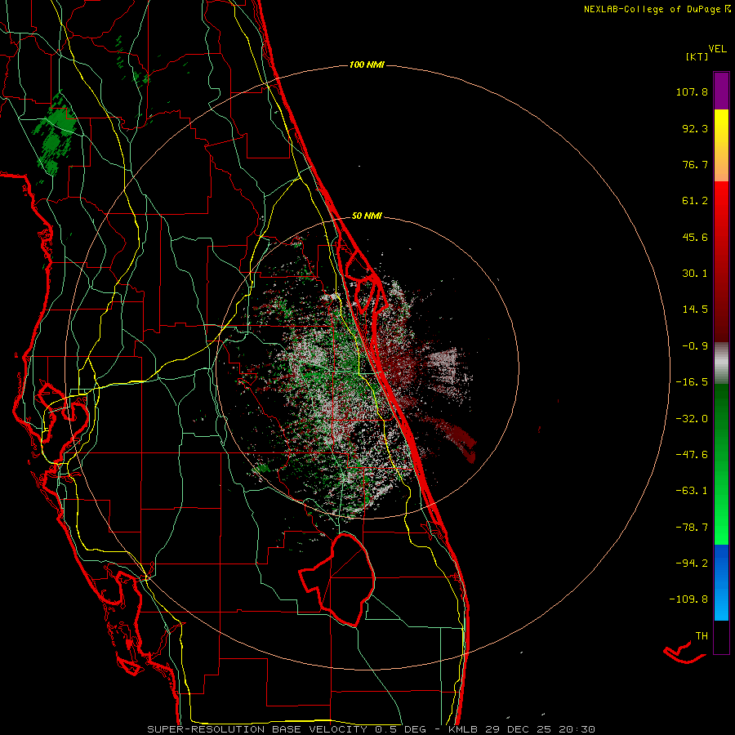Click the -94.2 legend value
The image size is (735, 735).
(x=692, y=563)
